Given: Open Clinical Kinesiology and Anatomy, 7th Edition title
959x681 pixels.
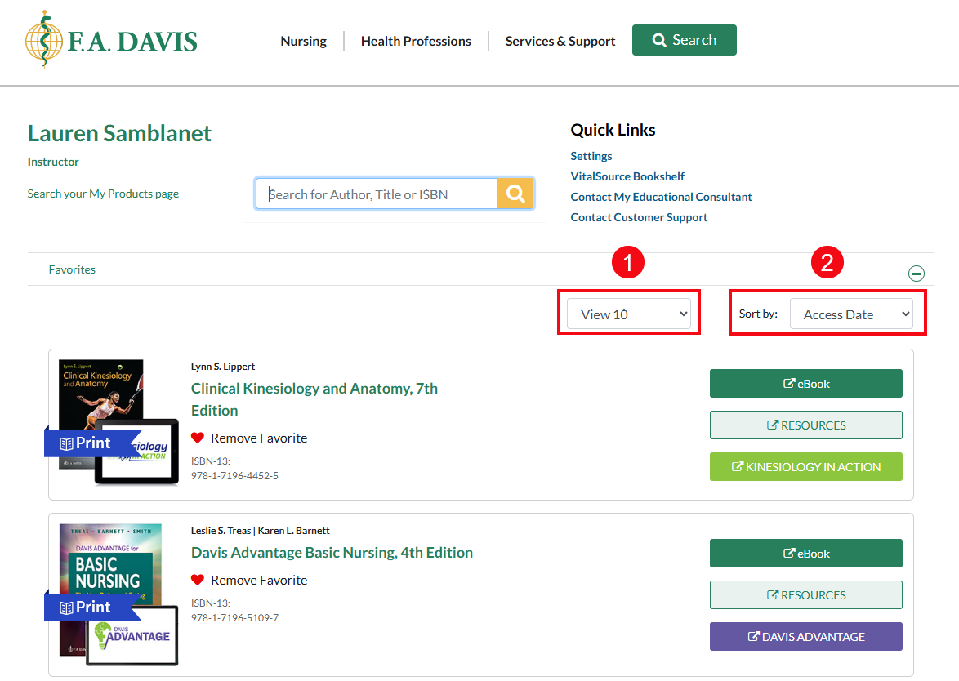Looking at the screenshot, I should pos(314,399).
